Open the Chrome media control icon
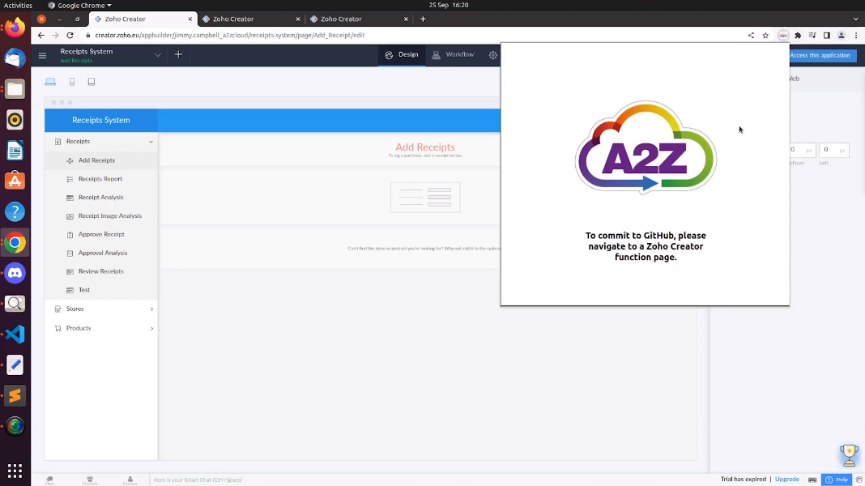 tap(812, 36)
